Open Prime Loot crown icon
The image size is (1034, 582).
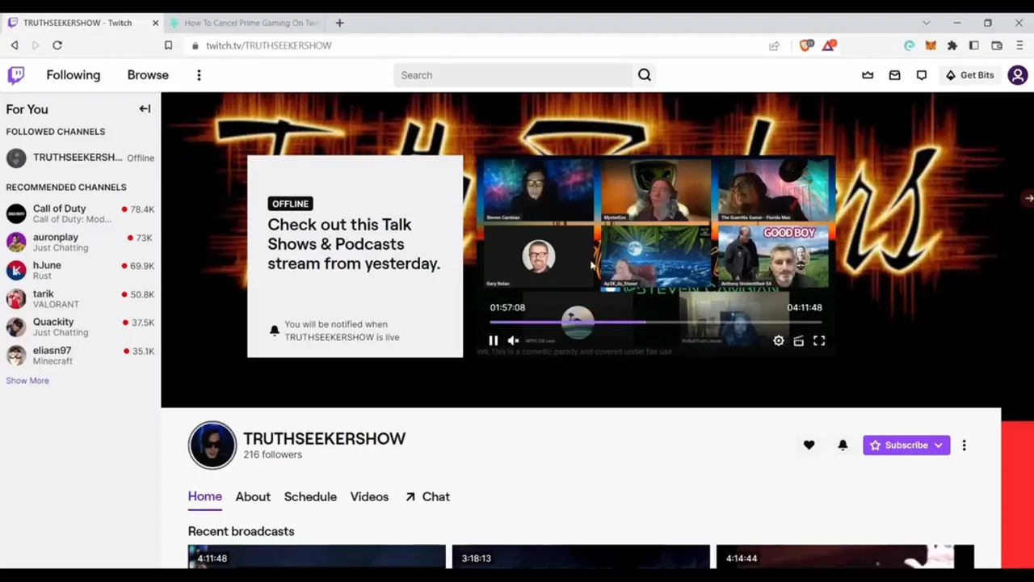pyautogui.click(x=868, y=75)
